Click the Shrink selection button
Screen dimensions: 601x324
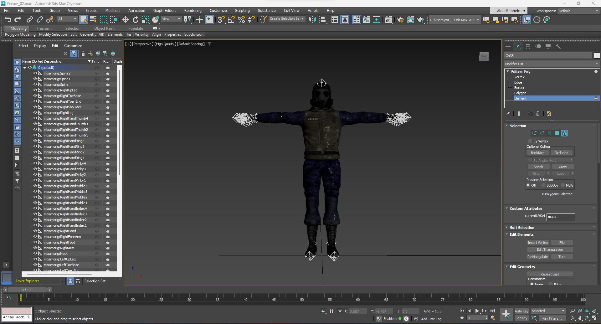tap(538, 167)
